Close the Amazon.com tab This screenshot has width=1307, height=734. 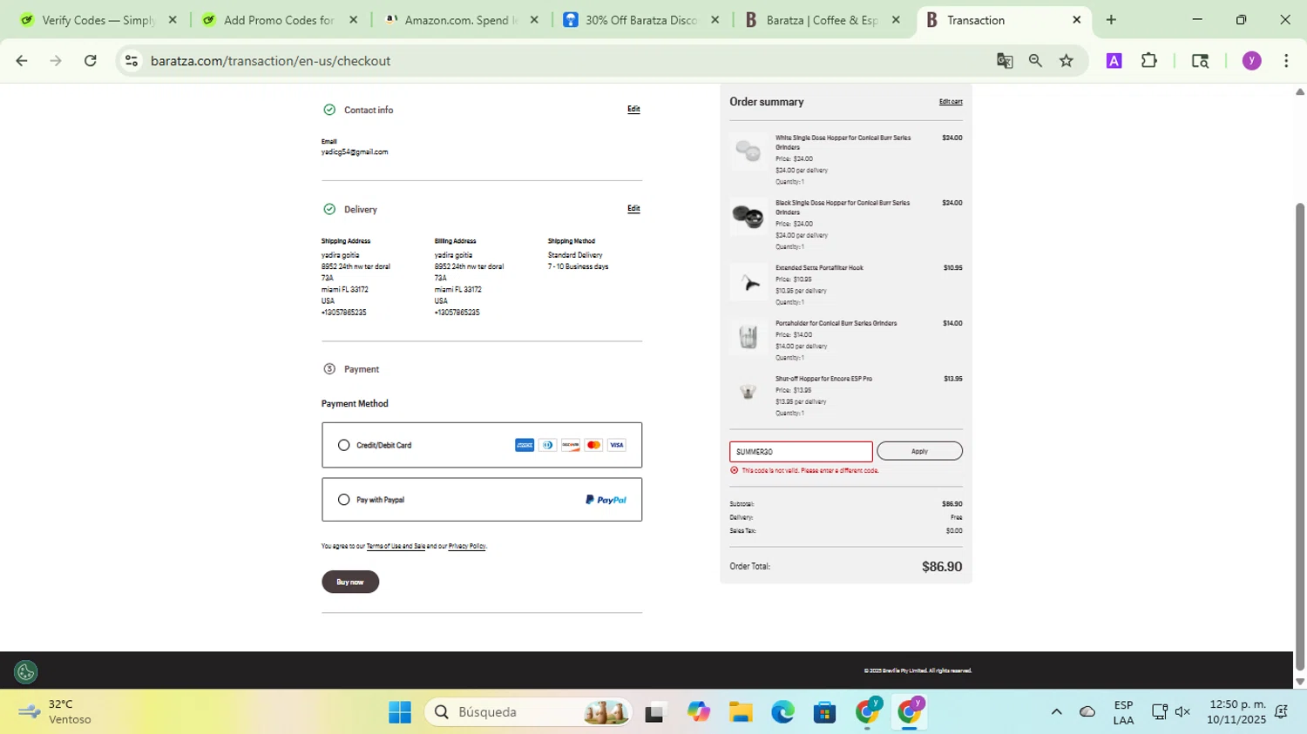click(534, 20)
